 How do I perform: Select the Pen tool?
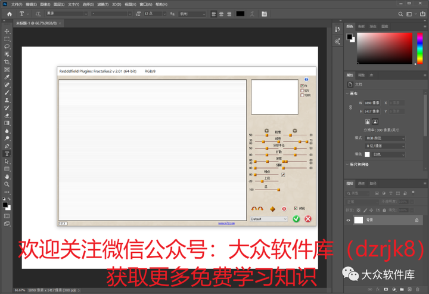click(7, 146)
